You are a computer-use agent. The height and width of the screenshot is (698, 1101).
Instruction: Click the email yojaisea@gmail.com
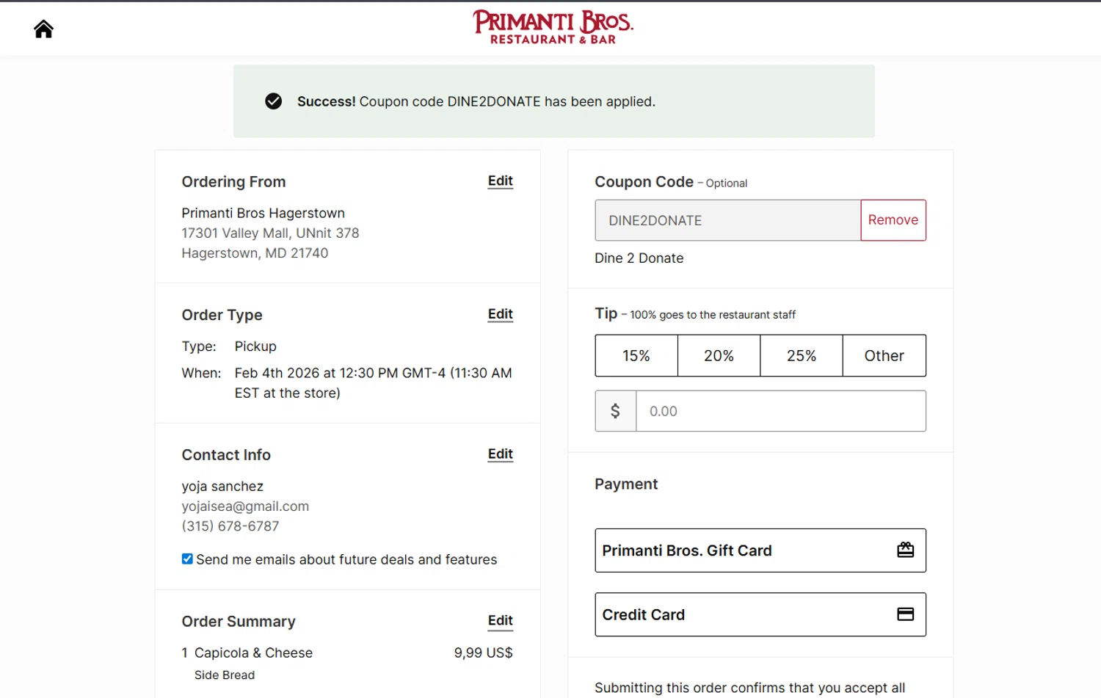[245, 506]
